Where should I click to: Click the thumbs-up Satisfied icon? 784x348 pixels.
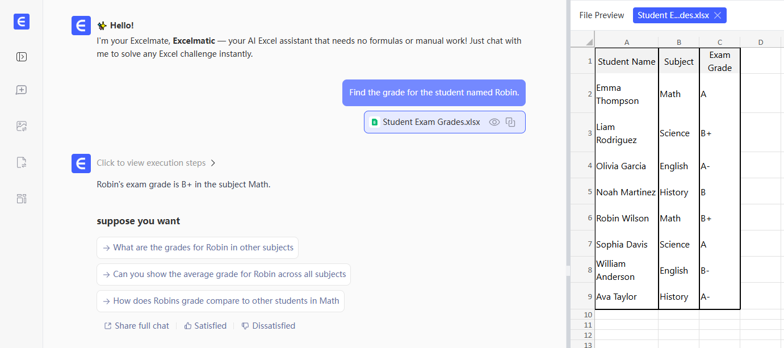pyautogui.click(x=188, y=326)
